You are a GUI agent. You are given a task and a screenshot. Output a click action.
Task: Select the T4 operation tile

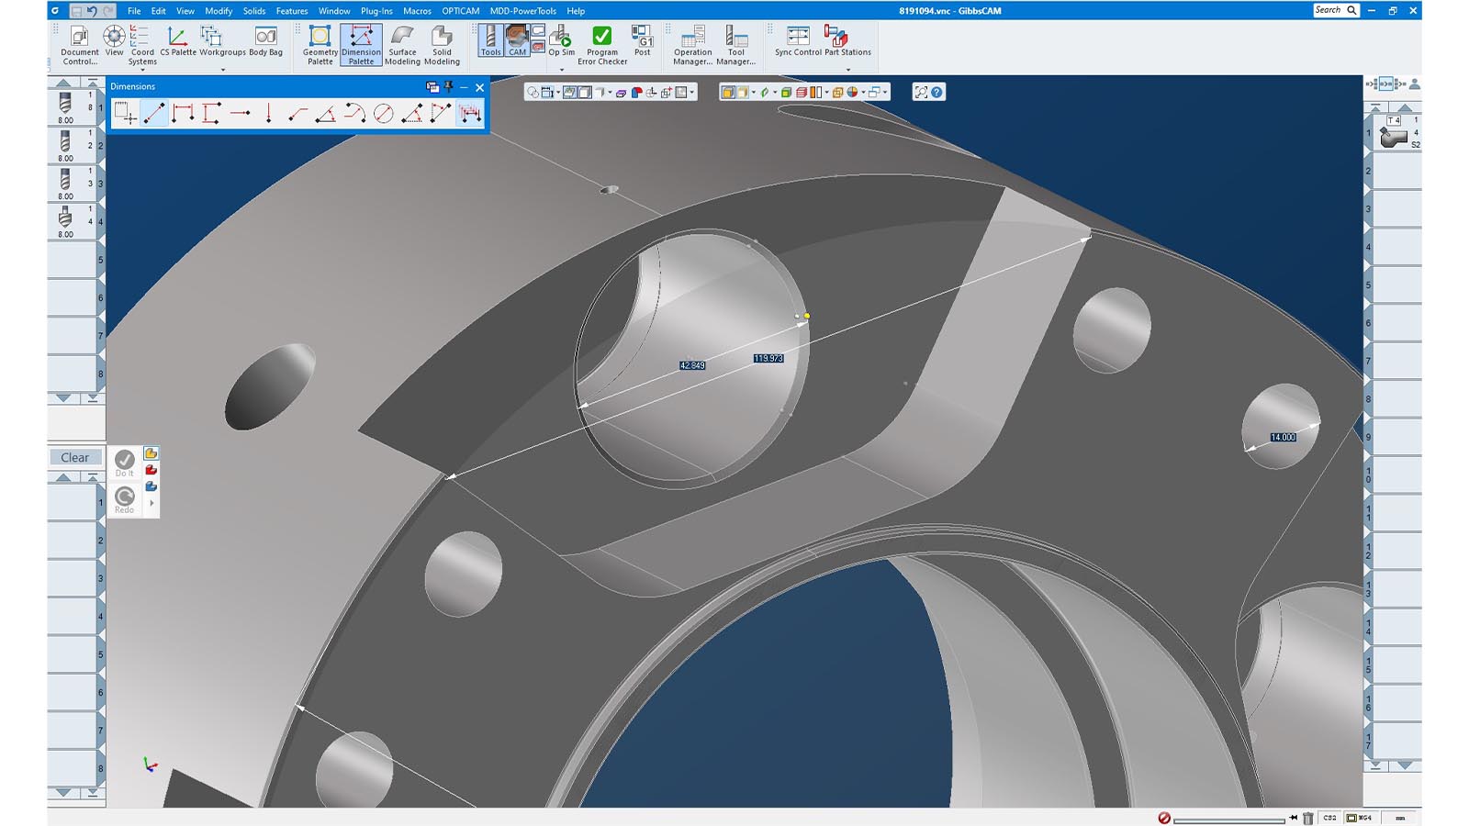1396,133
